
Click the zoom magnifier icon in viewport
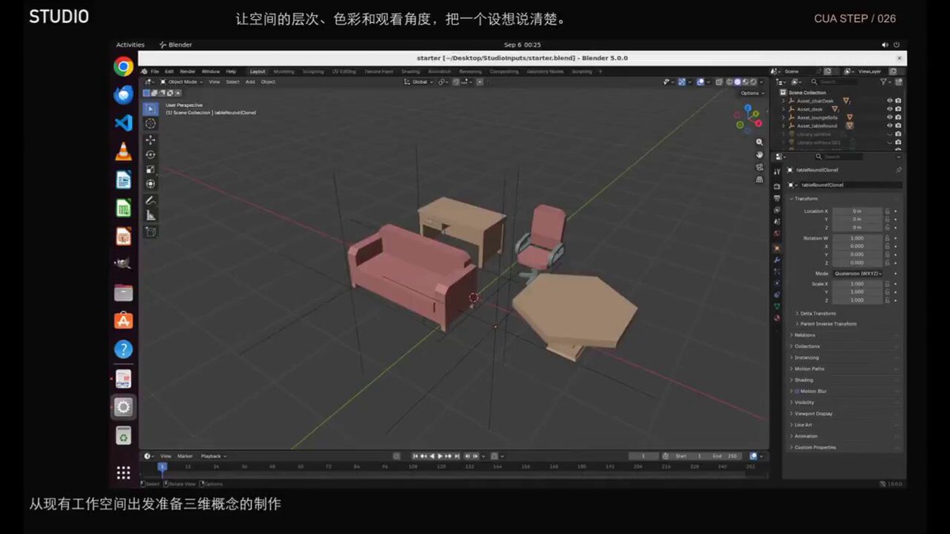(760, 143)
